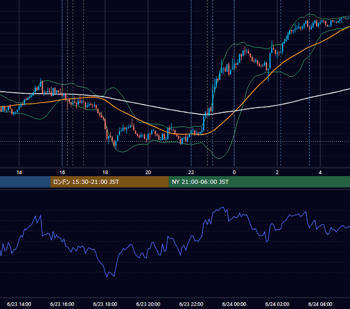Click the 6/23 16:00 date label
The image size is (350, 309).
point(62,304)
